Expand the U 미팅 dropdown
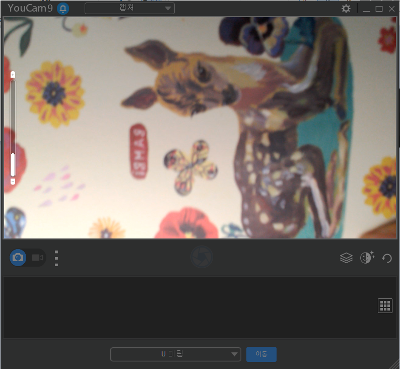 click(176, 354)
